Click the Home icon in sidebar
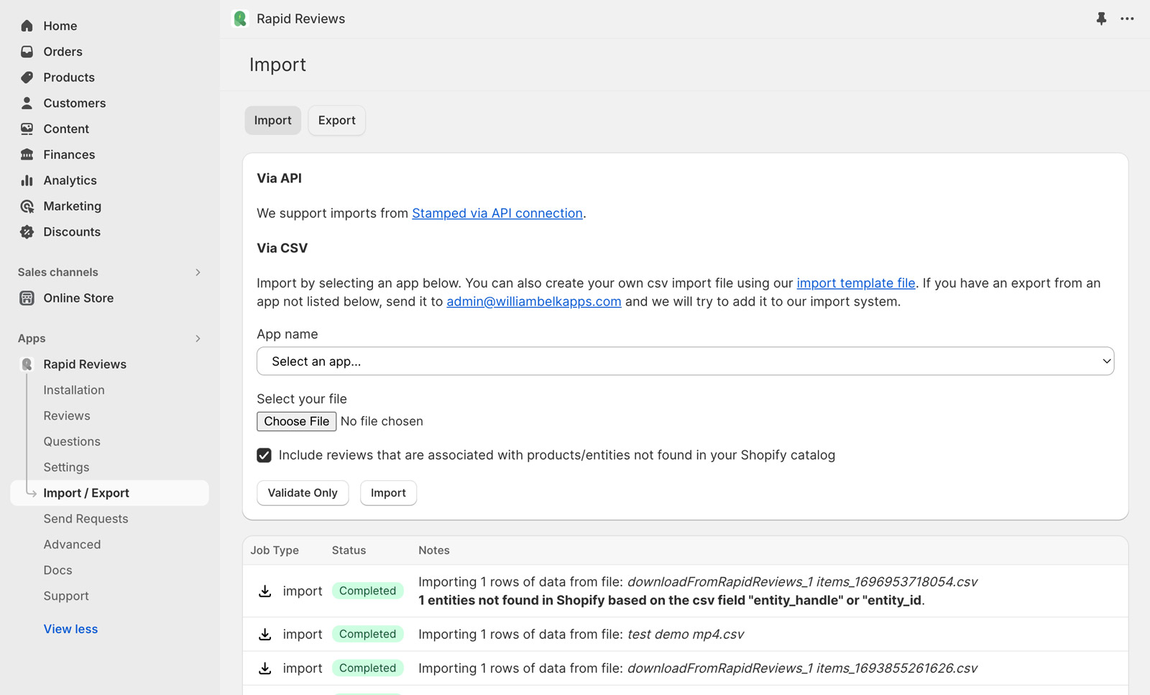 click(27, 26)
